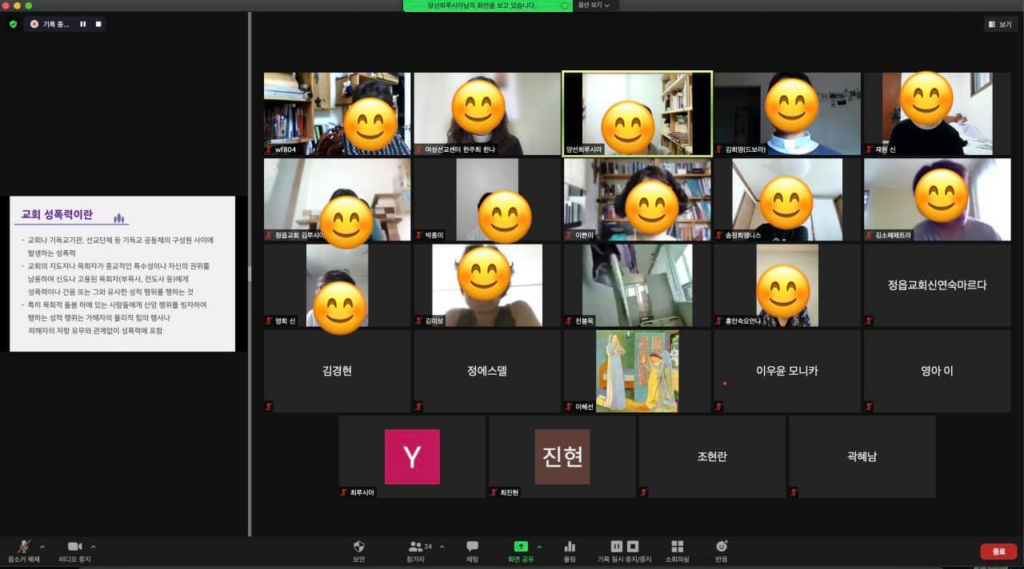Click the green Share Screen (화면 공유) icon
The width and height of the screenshot is (1024, 569).
point(521,547)
